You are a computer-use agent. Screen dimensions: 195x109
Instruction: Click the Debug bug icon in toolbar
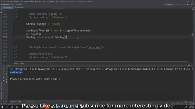point(179,4)
